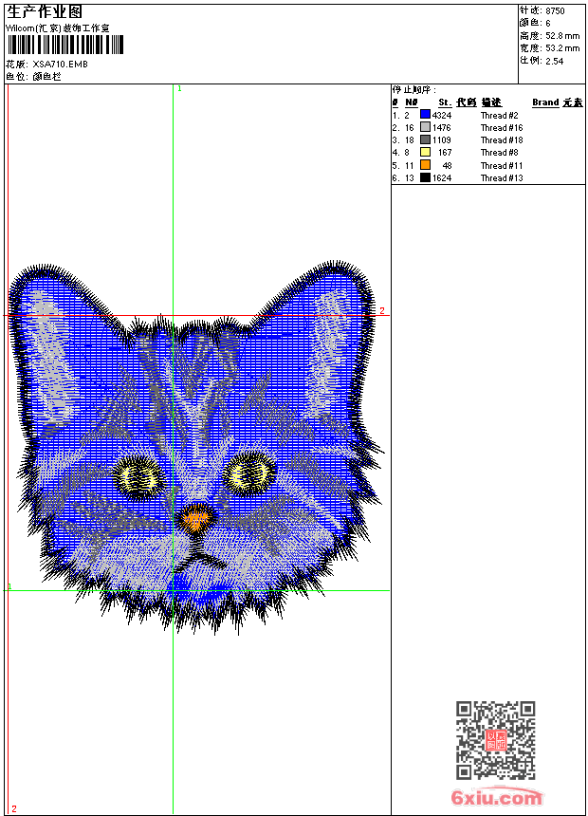
Task: Click the "宽度: 53.2 mm" width value
Action: tap(549, 48)
